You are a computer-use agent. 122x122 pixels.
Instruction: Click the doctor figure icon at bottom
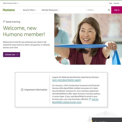90,119
